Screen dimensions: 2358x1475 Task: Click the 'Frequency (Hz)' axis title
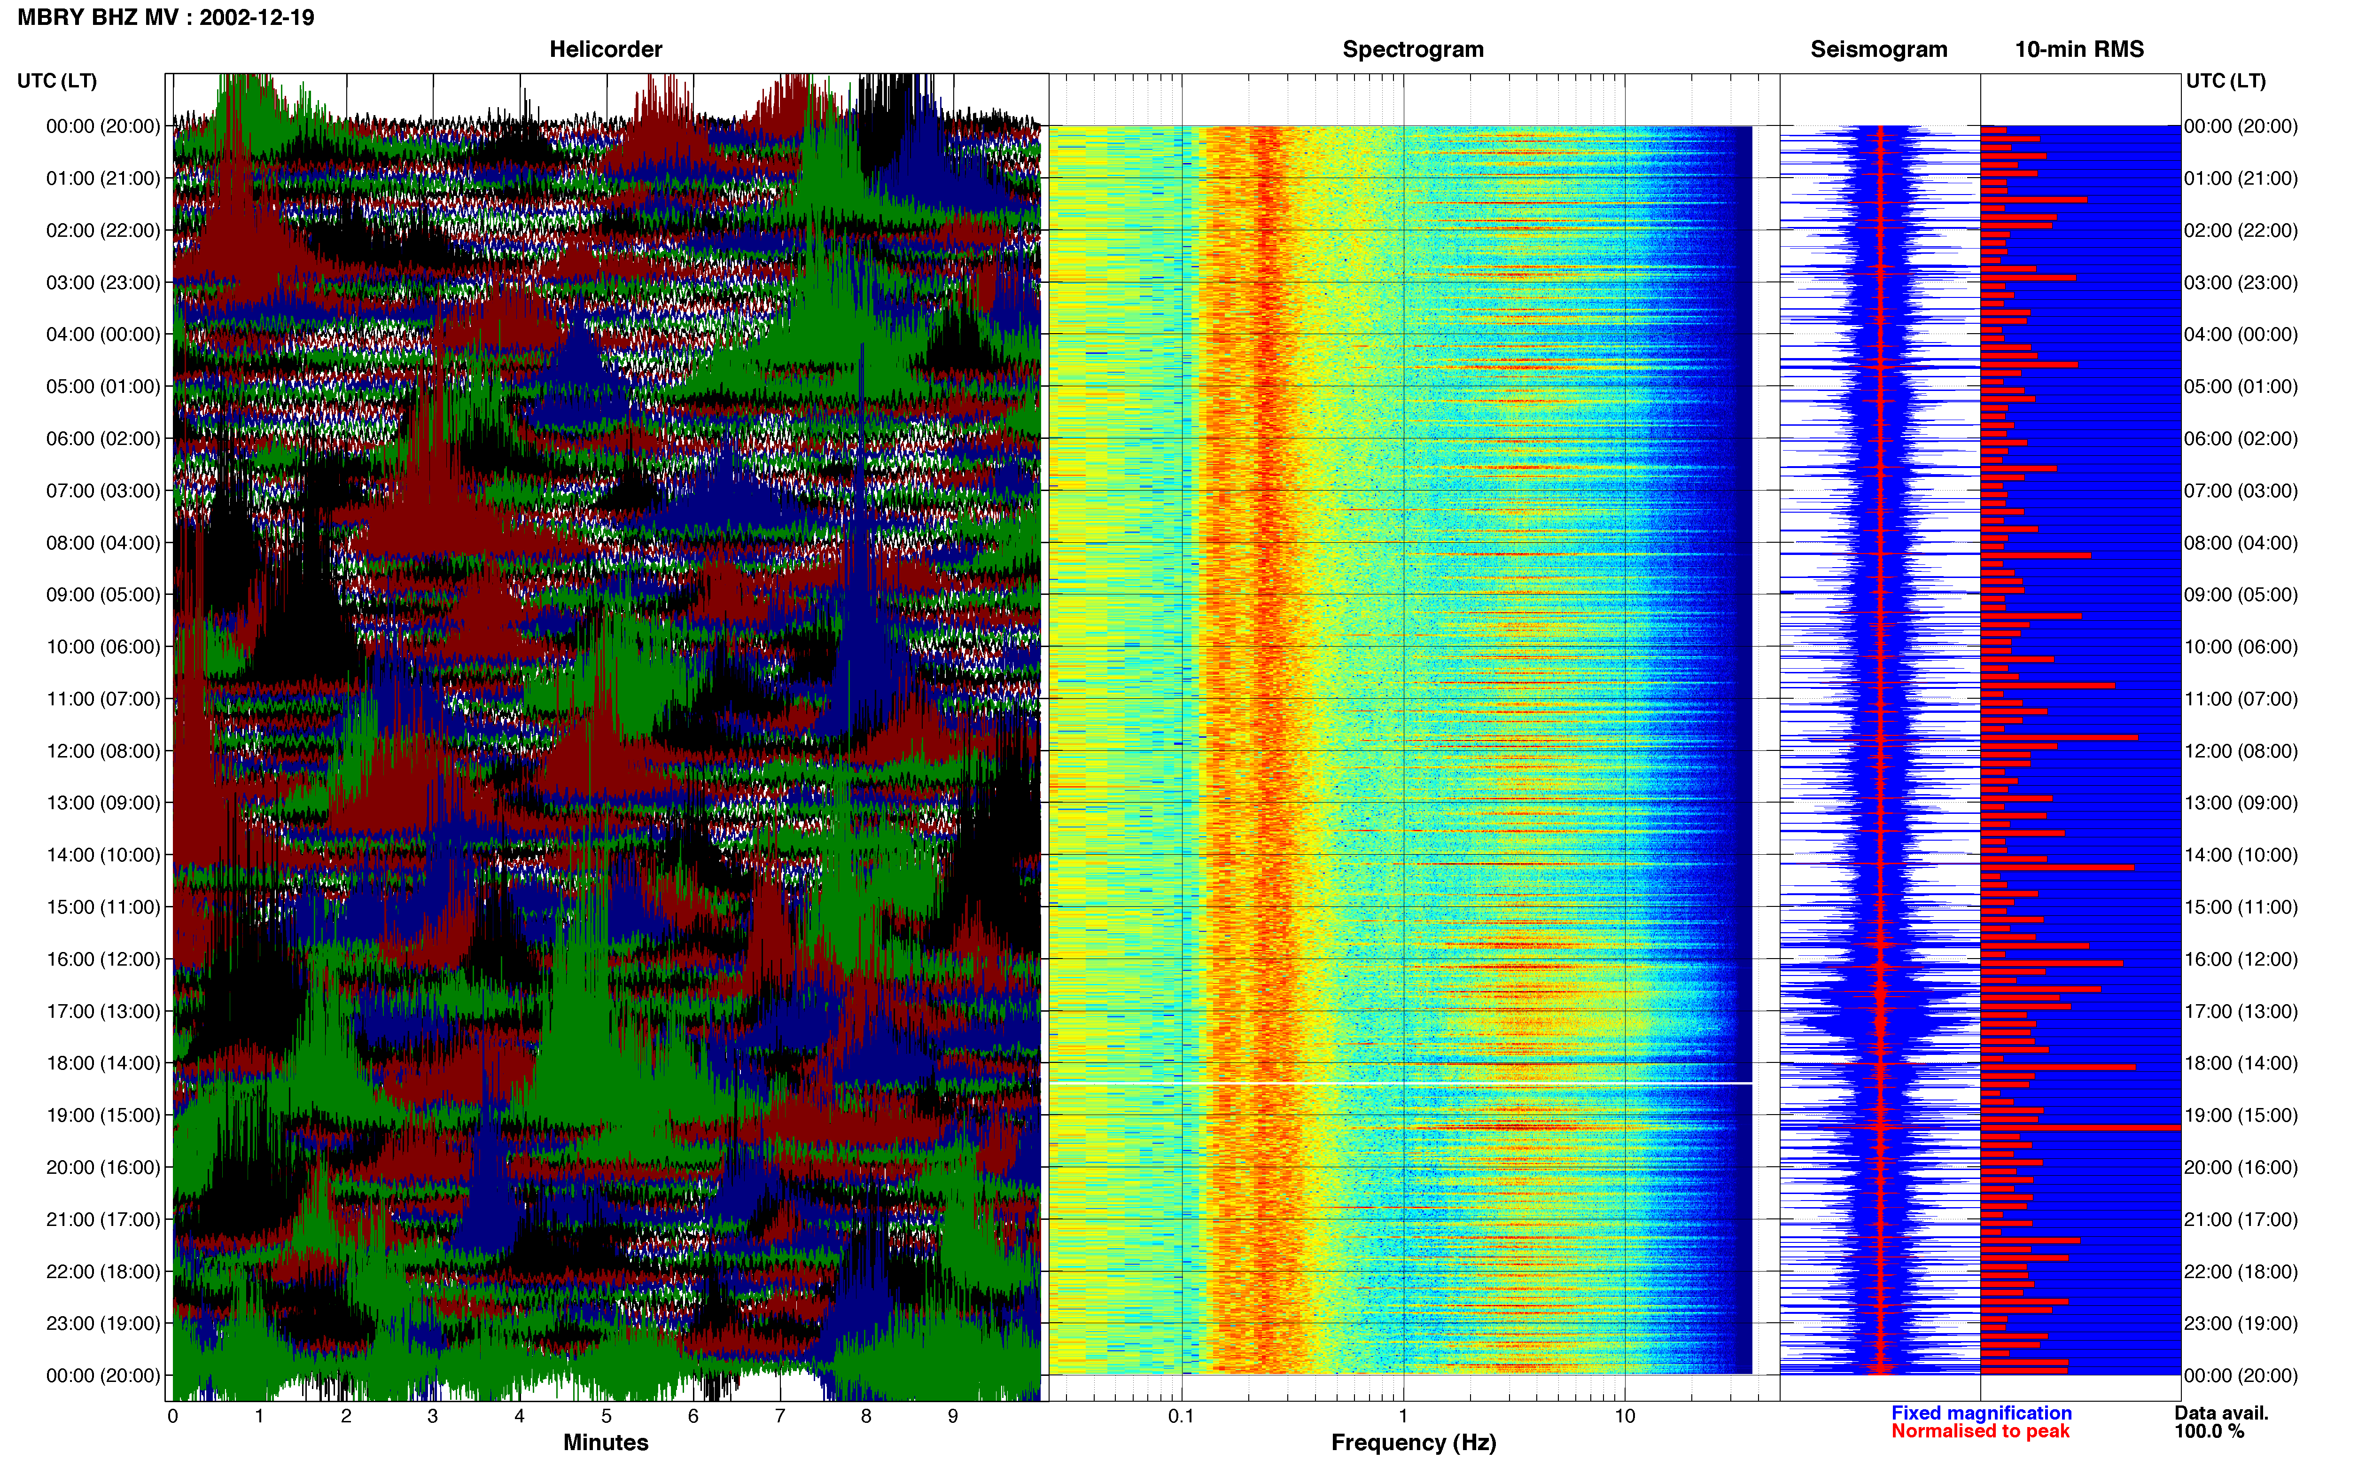click(1413, 1443)
